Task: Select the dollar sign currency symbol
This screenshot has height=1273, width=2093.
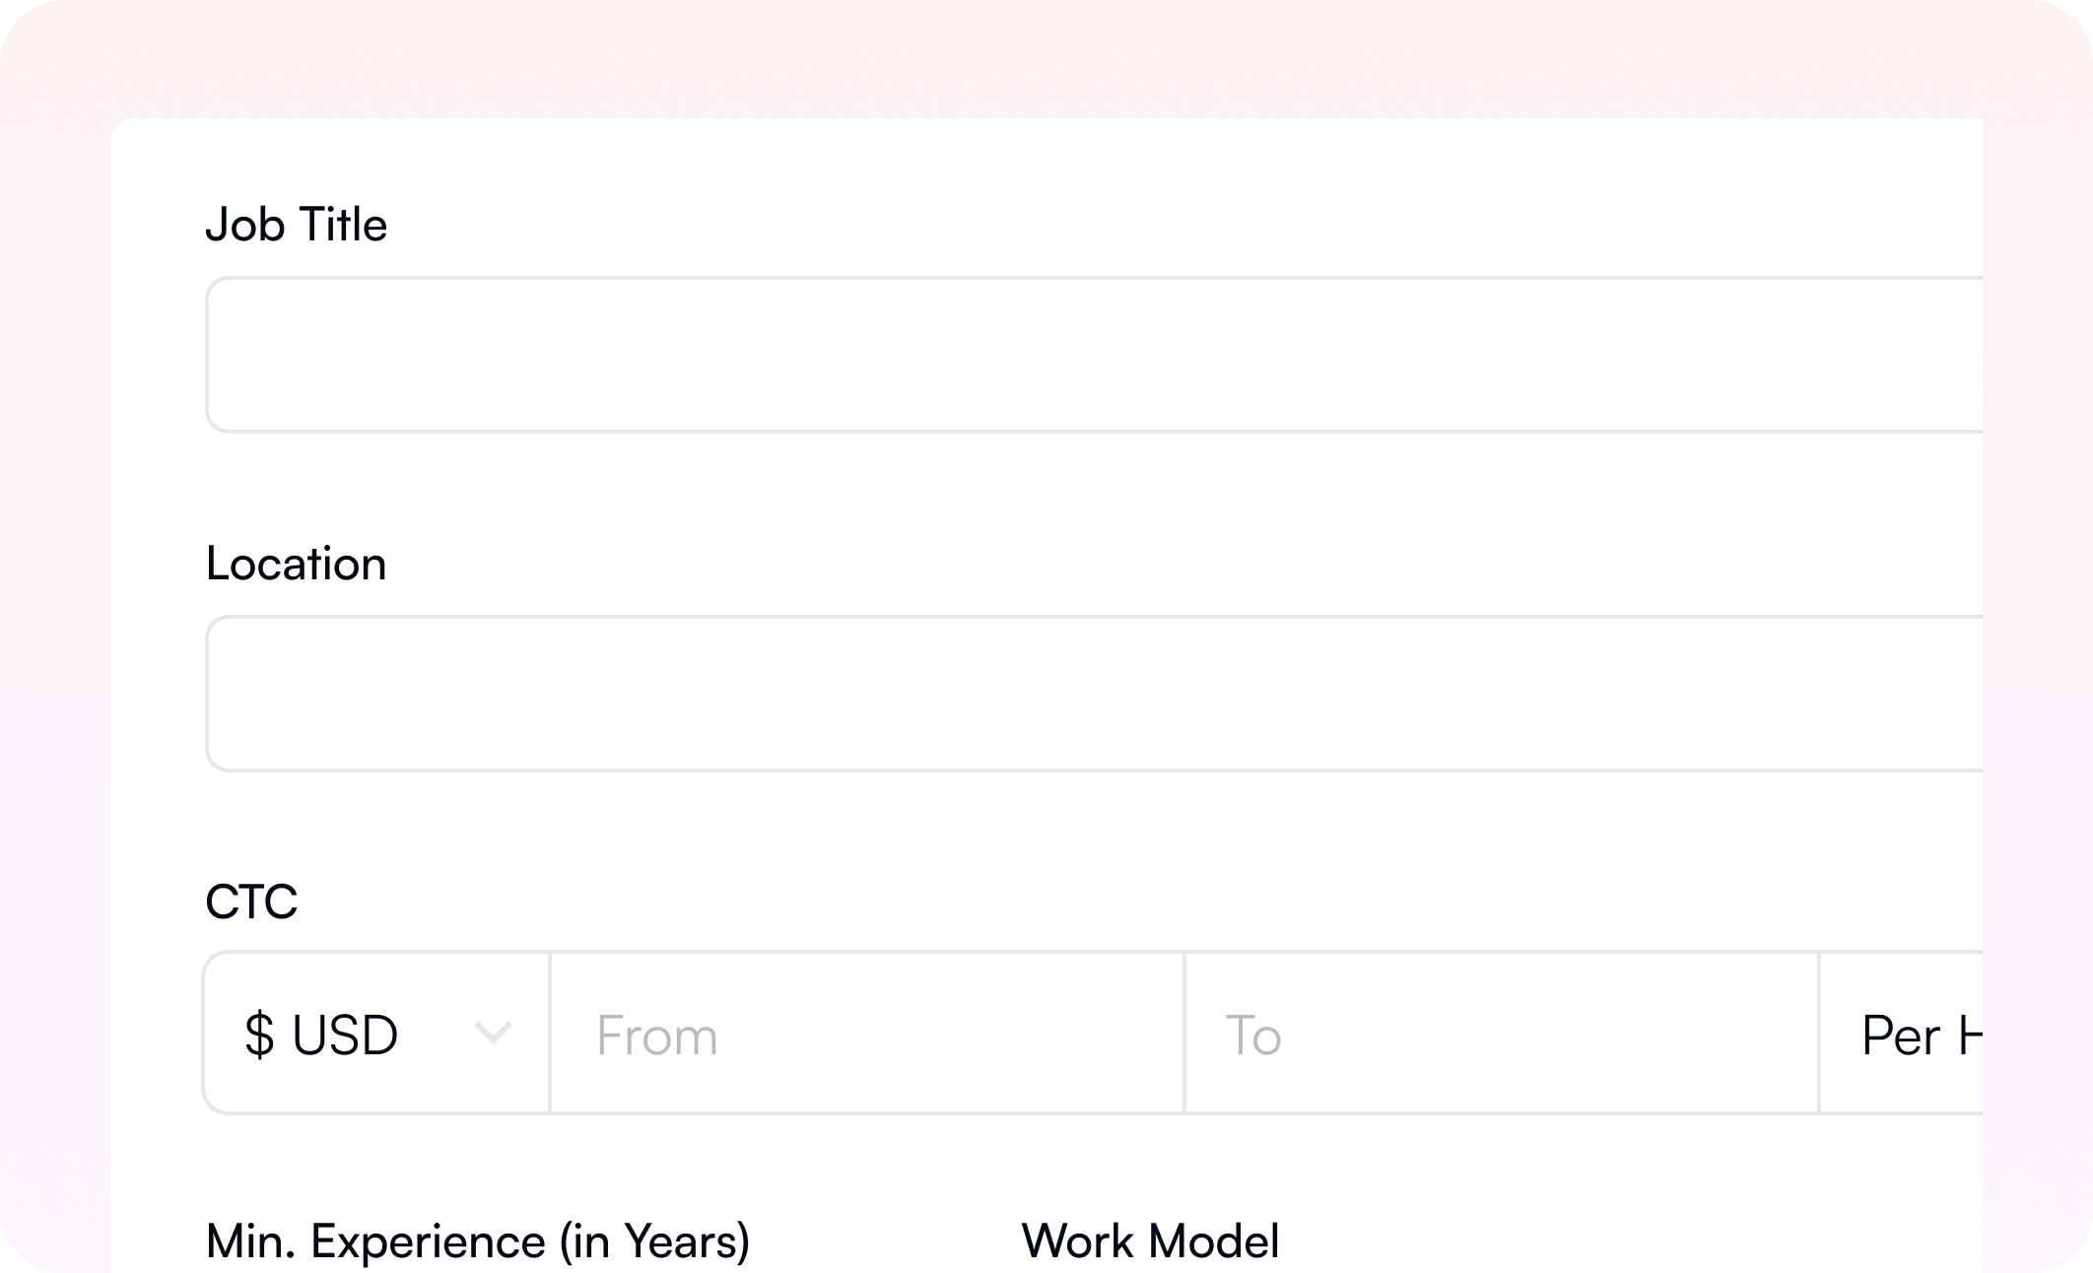Action: click(259, 1036)
